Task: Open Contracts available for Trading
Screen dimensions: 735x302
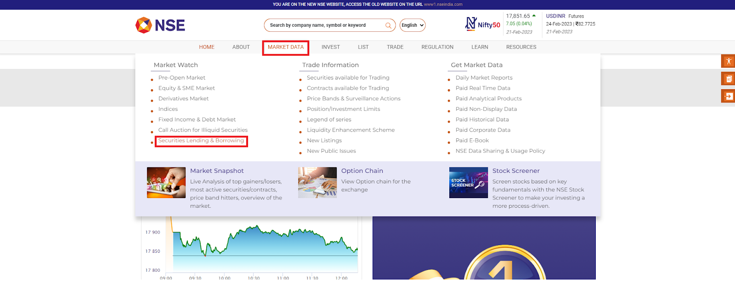Action: [348, 88]
